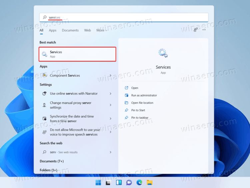The width and height of the screenshot is (250, 188).
Task: Open File Explorer from the taskbar
Action: [x=150, y=183]
